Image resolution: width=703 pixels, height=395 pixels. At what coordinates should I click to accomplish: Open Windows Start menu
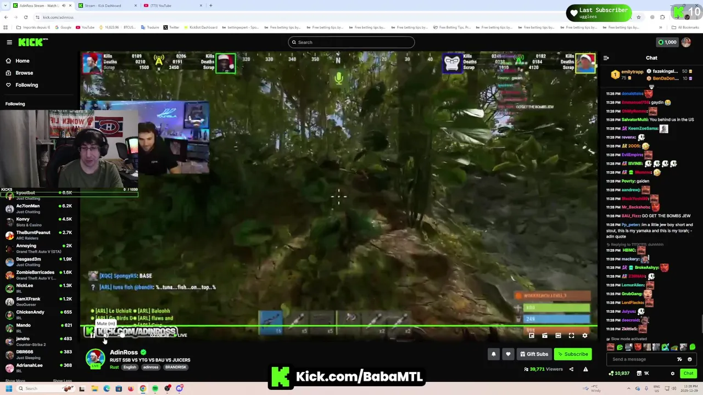pos(9,388)
